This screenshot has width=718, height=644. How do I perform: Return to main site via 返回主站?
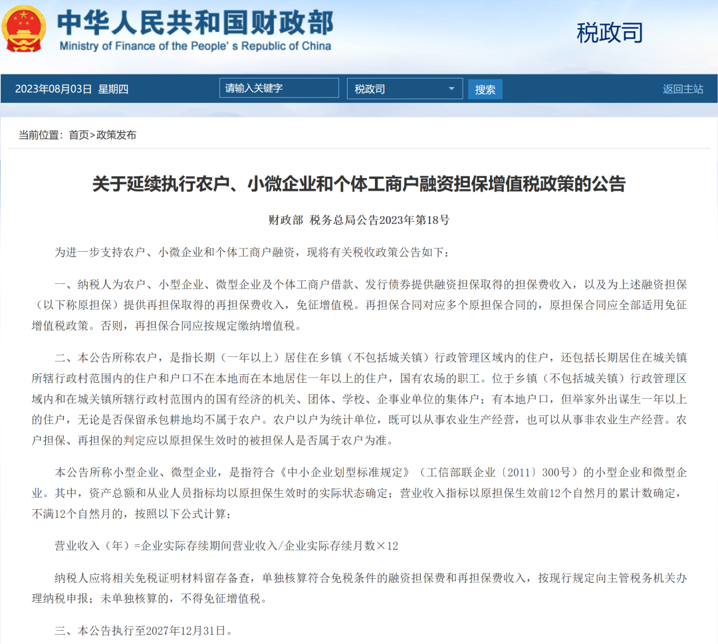(683, 89)
